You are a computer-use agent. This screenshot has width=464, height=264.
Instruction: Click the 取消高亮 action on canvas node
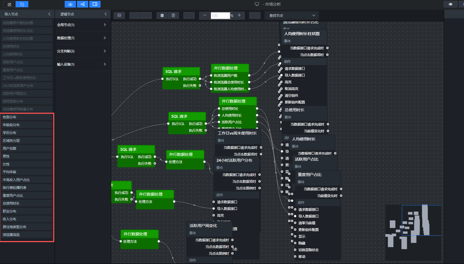[292, 89]
